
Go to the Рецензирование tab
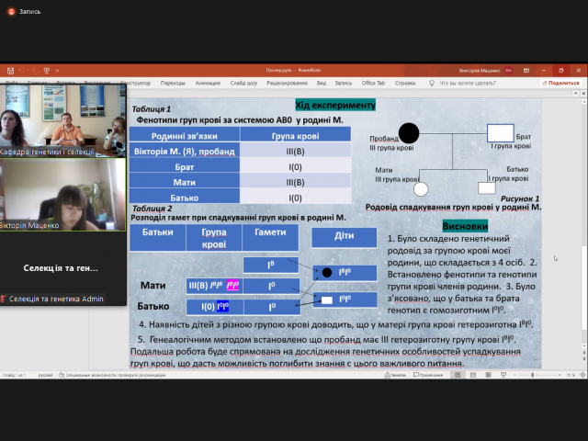click(x=287, y=82)
